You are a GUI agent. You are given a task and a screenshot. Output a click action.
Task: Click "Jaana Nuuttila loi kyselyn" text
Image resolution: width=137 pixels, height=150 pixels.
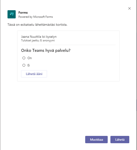click(x=39, y=37)
